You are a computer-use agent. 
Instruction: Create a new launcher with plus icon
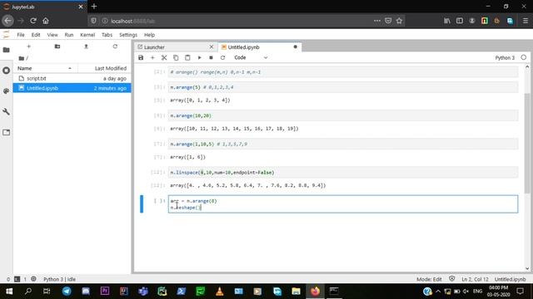click(28, 47)
